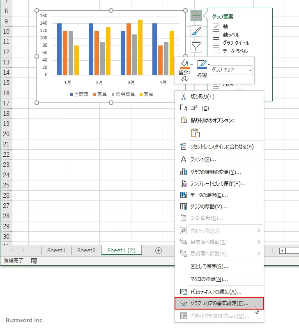
Task: Click the paste option clipboard button
Action: 195,132
